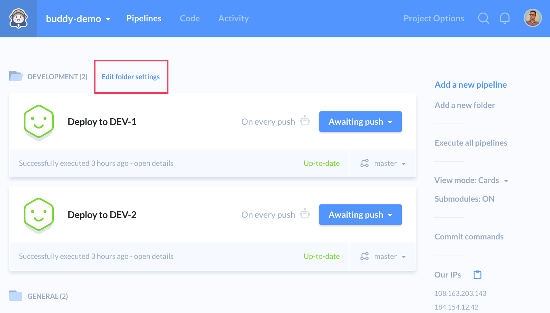Go to the Pipelines tab

coord(144,18)
